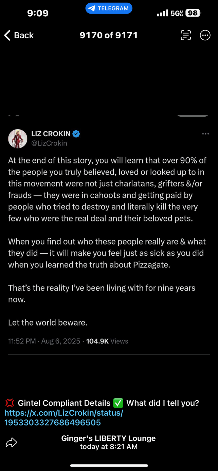Tap the blue verified badge
Image resolution: width=218 pixels, height=471 pixels.
tap(76, 134)
